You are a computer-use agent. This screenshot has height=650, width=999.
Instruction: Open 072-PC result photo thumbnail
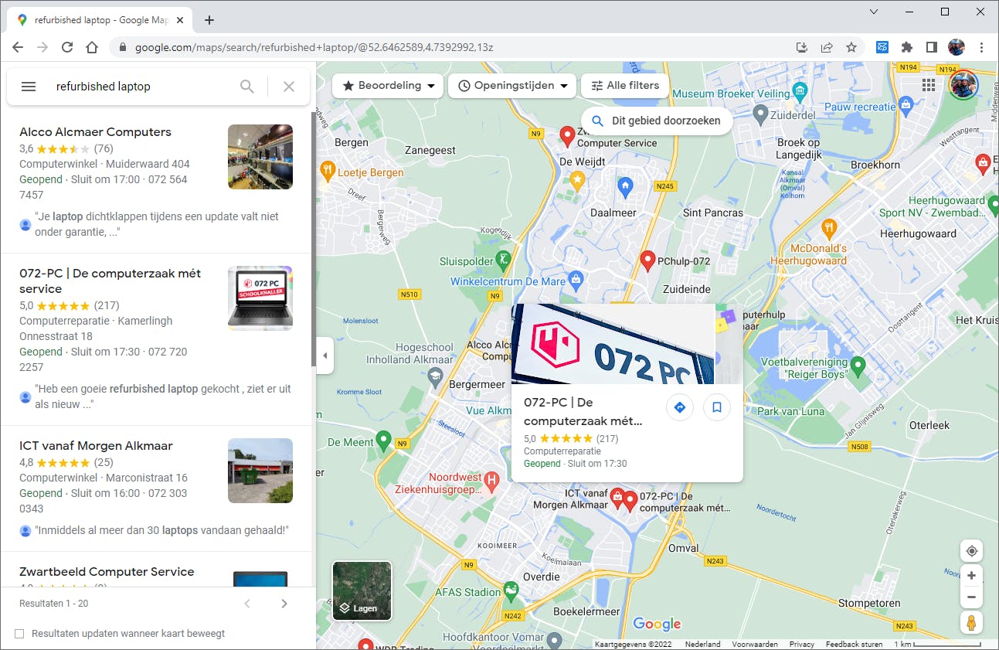click(260, 298)
